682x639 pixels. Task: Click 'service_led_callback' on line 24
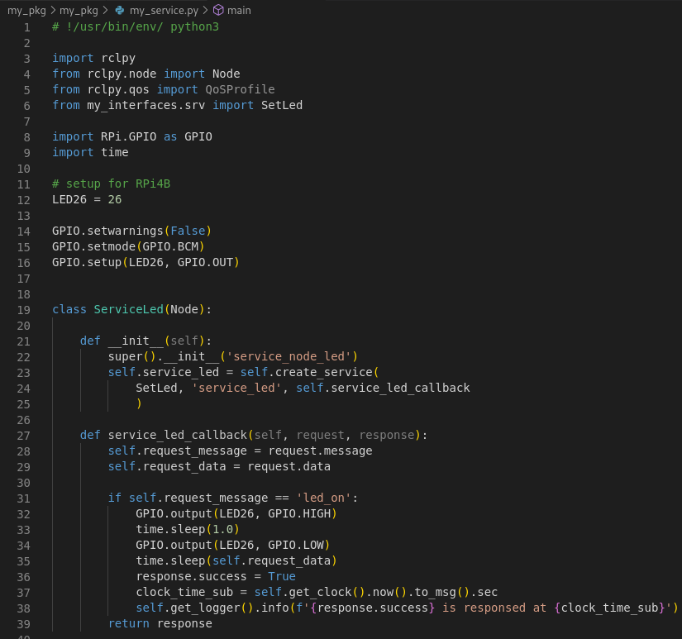tap(401, 388)
